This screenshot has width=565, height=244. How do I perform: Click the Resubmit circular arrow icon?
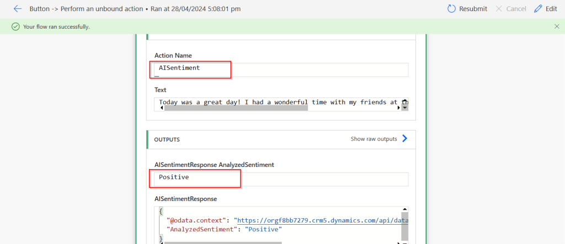point(451,9)
